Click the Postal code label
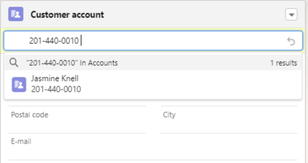 30,115
